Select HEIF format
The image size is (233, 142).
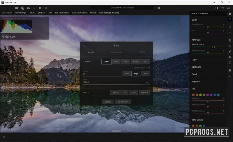pos(126,62)
